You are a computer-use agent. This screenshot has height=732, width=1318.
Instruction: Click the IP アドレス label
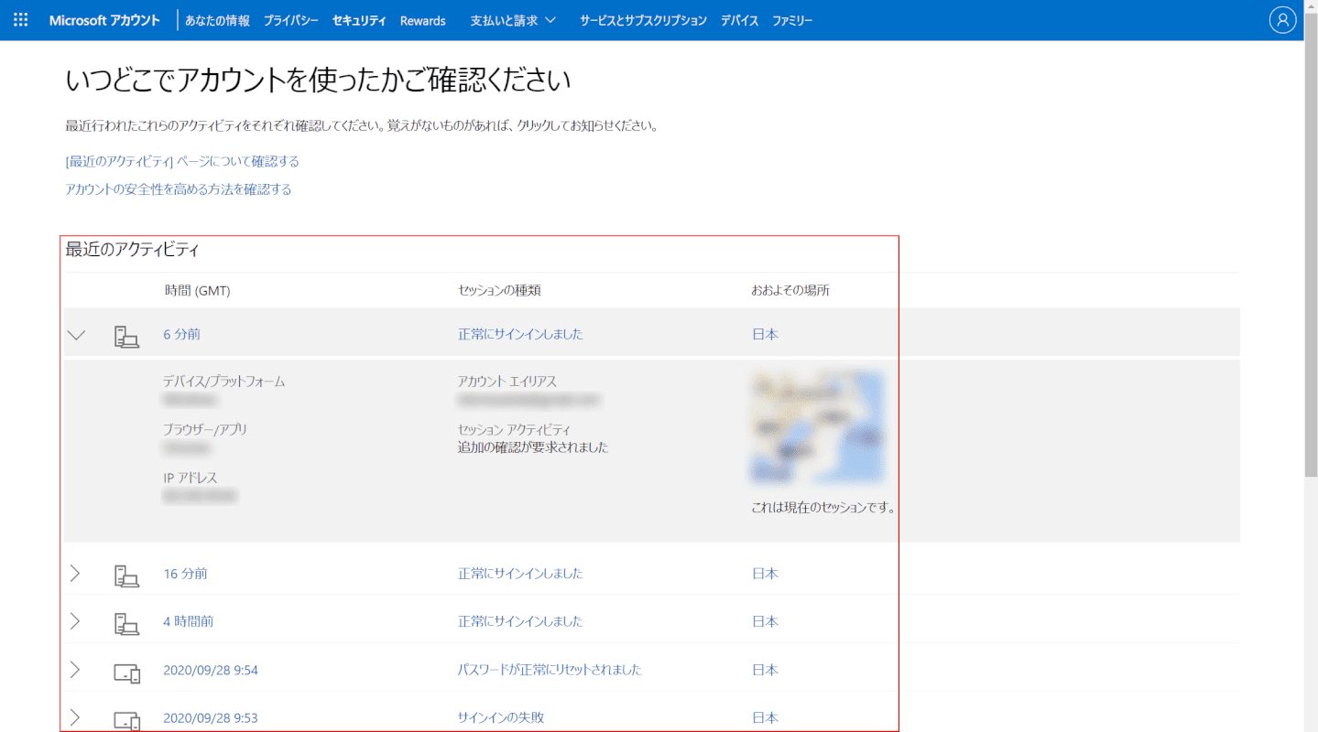point(191,478)
